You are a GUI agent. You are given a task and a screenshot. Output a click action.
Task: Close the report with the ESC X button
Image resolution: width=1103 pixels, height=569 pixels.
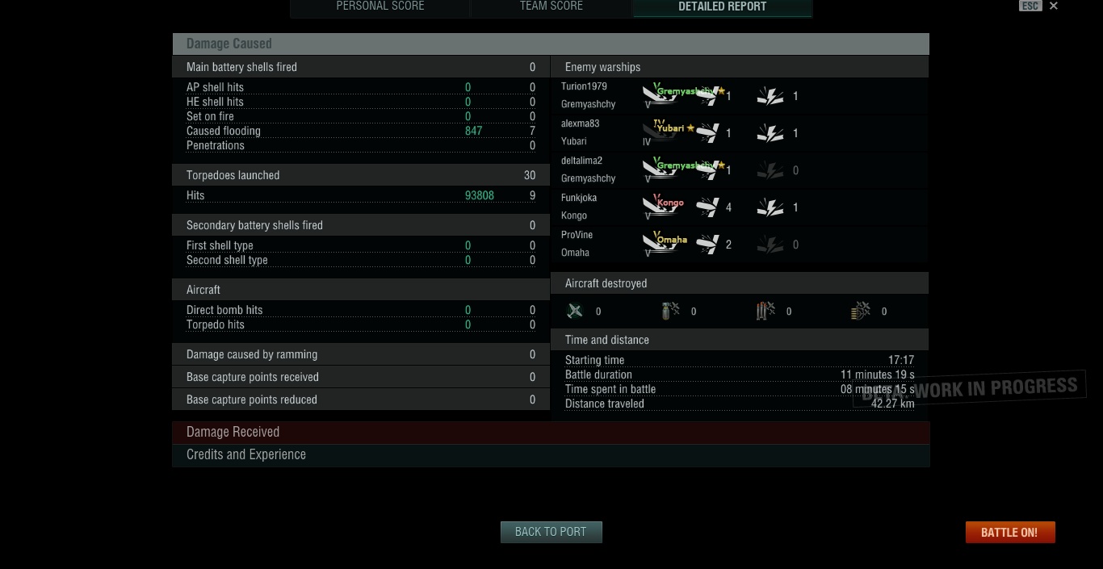(1053, 6)
